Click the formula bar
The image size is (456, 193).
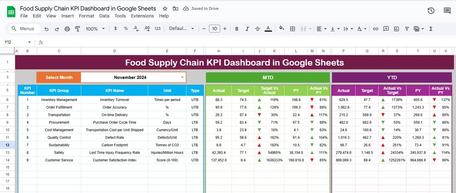tap(250, 42)
